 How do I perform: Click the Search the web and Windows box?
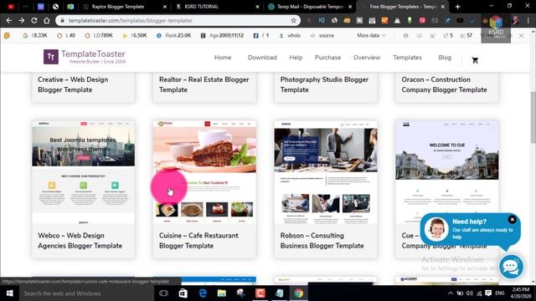pyautogui.click(x=86, y=293)
